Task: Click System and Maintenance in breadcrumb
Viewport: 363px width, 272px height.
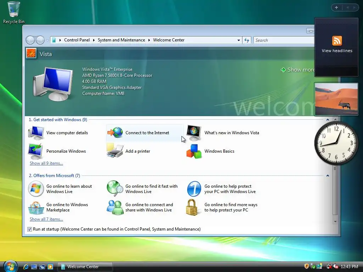Action: (x=121, y=40)
